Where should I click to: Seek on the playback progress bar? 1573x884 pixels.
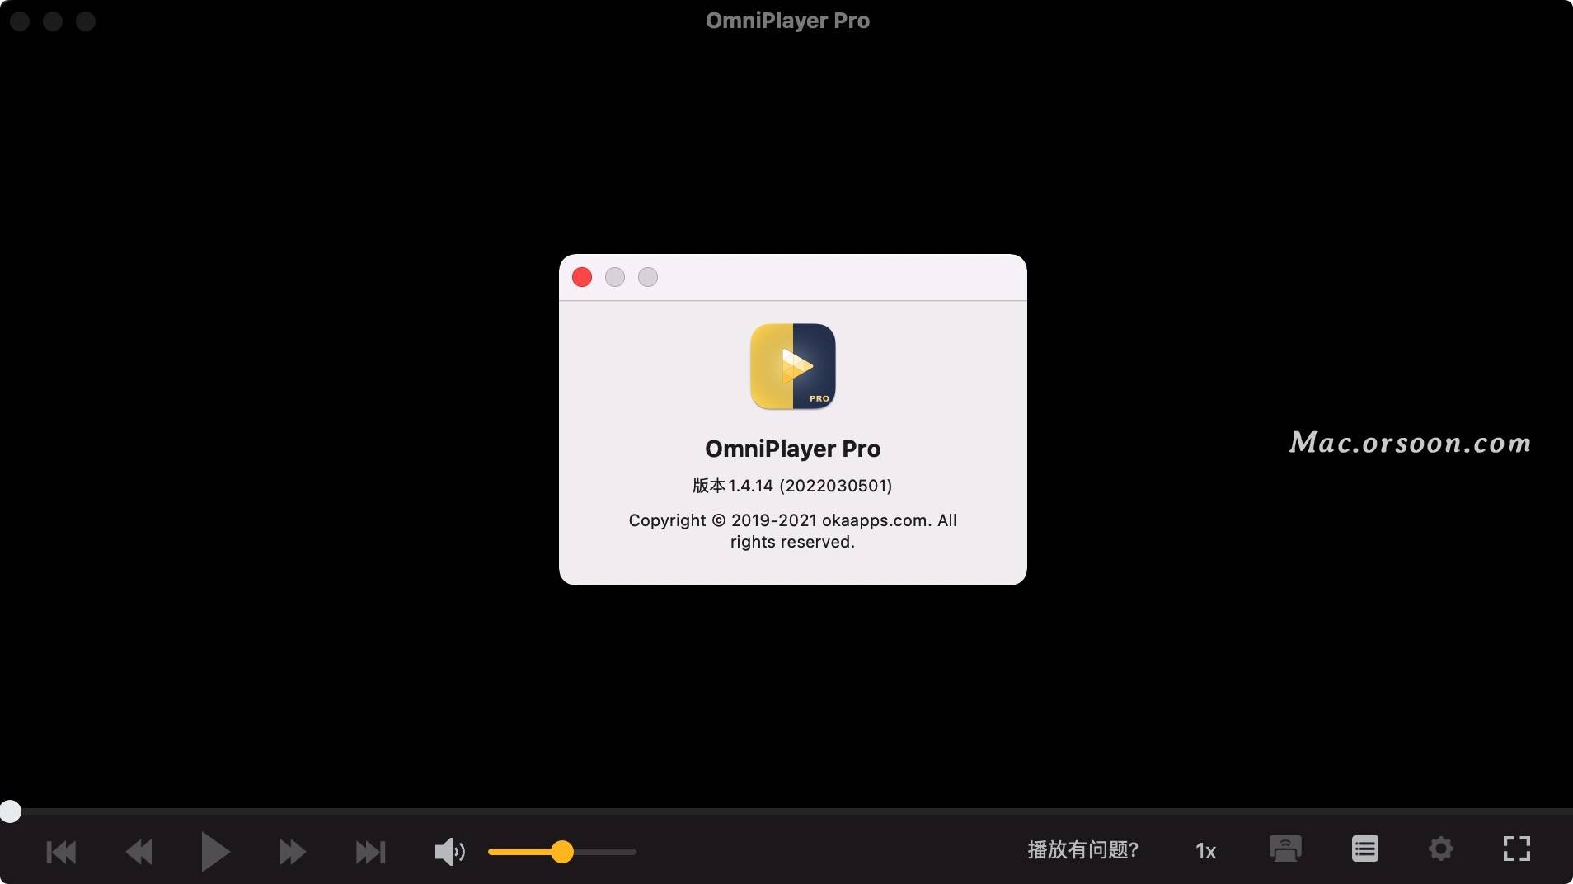click(x=786, y=811)
